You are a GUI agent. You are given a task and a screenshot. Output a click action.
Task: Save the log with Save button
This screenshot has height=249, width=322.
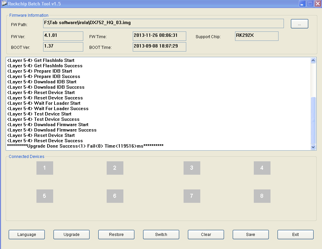click(x=251, y=235)
